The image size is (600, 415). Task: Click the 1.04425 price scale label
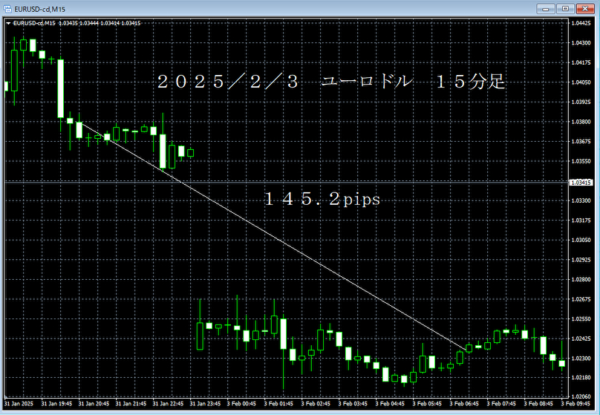[x=583, y=23]
